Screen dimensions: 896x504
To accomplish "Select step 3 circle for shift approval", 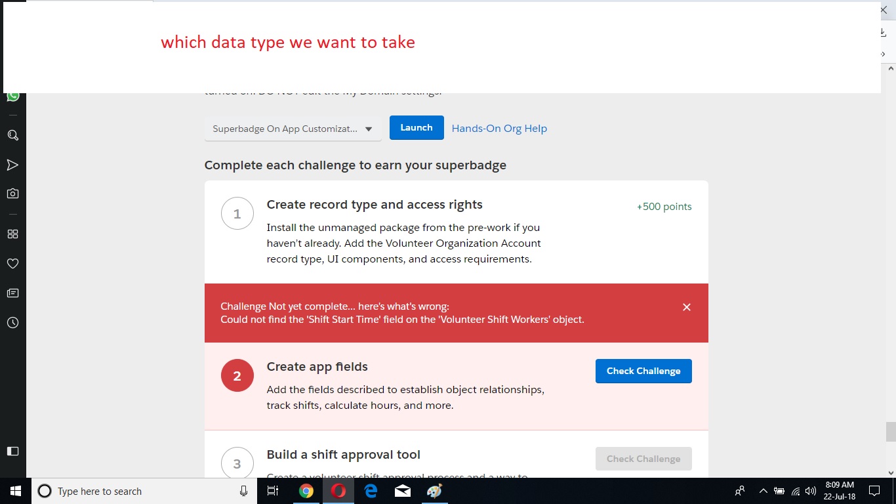I will pos(237,463).
